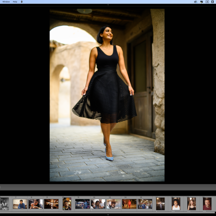
Task: Select thumbnail 16 of man in dark street
Action: click(161, 204)
